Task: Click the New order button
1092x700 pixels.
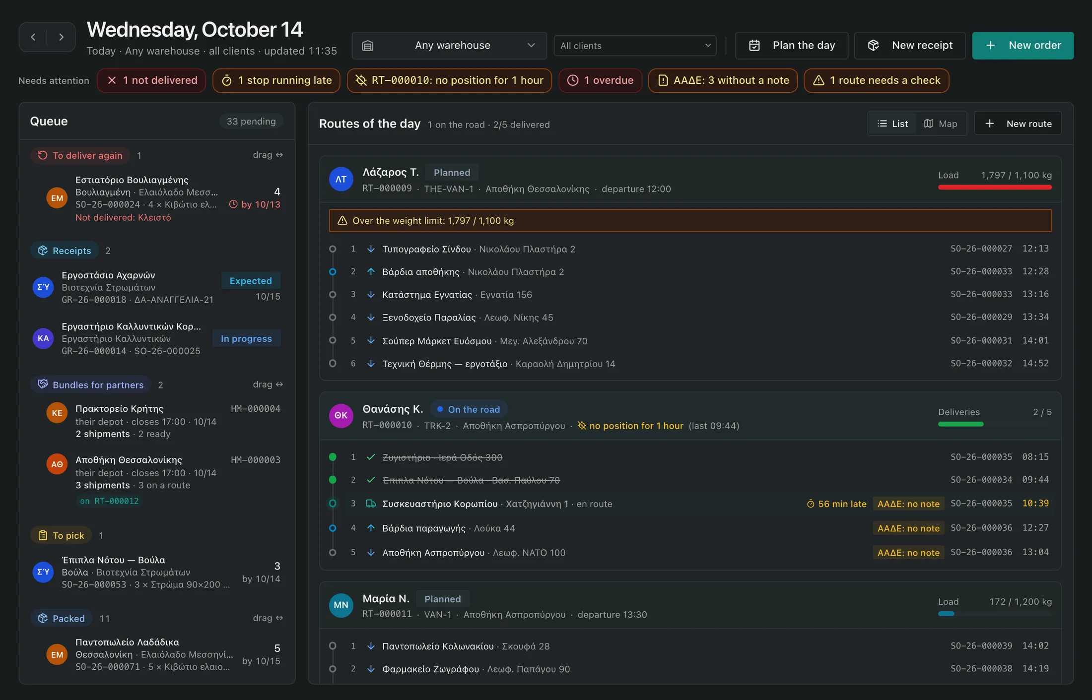Action: click(1023, 46)
